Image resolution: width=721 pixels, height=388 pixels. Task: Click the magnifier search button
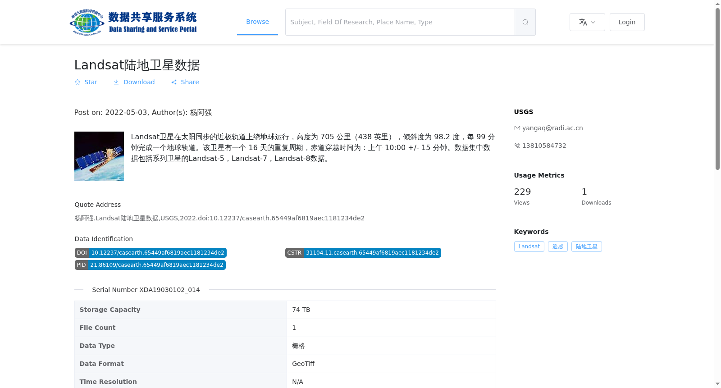[x=525, y=22]
